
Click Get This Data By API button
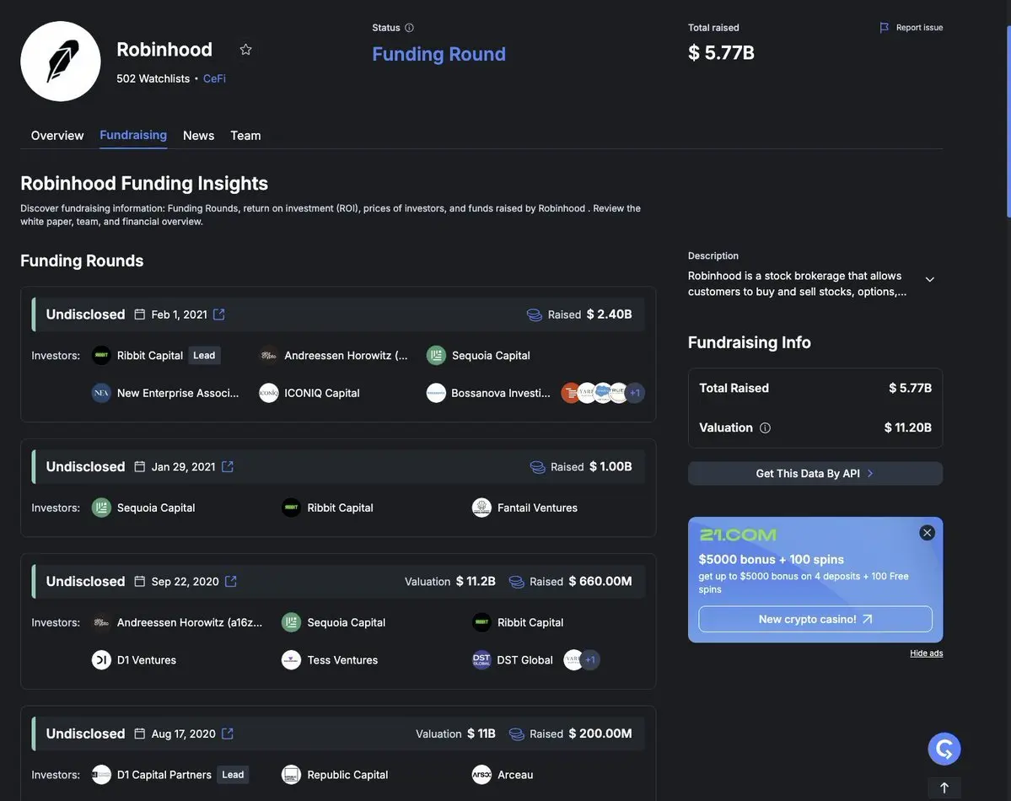(815, 473)
